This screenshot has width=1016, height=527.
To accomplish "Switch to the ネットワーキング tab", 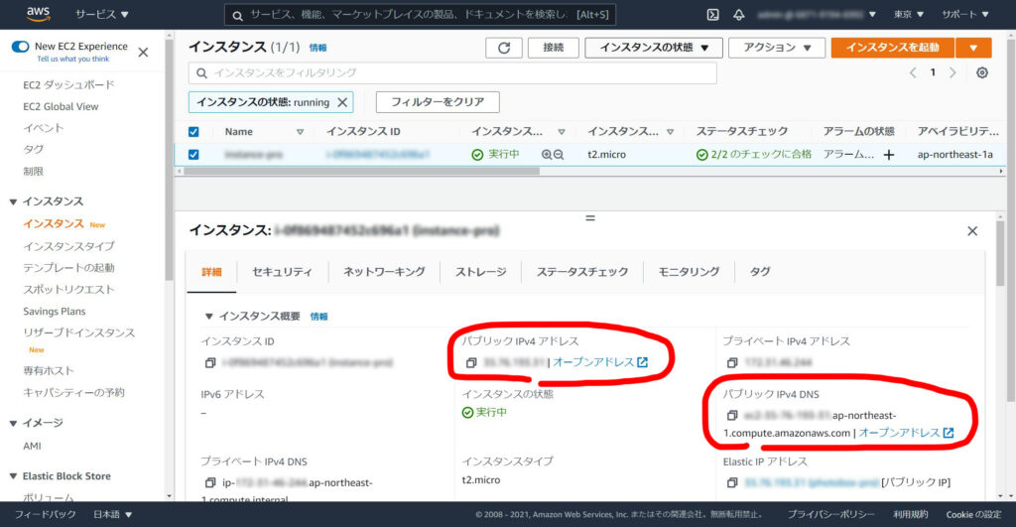I will pyautogui.click(x=384, y=272).
